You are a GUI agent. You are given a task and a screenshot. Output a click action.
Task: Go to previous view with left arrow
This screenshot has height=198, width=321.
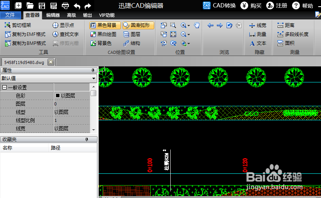[210, 25]
